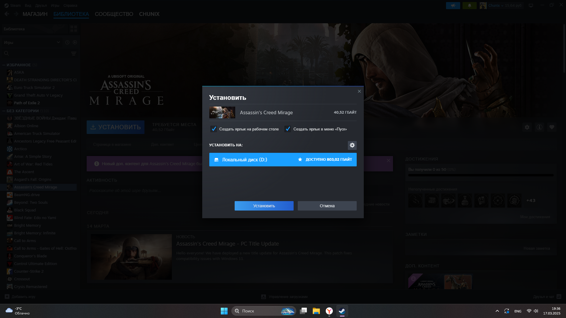Open the Игры menu
Screen dimensions: 566x318
[x=55, y=5]
